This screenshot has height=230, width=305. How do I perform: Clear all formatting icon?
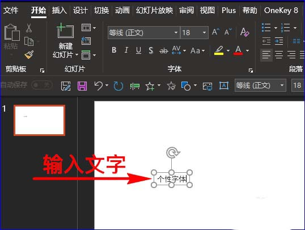[x=244, y=32]
